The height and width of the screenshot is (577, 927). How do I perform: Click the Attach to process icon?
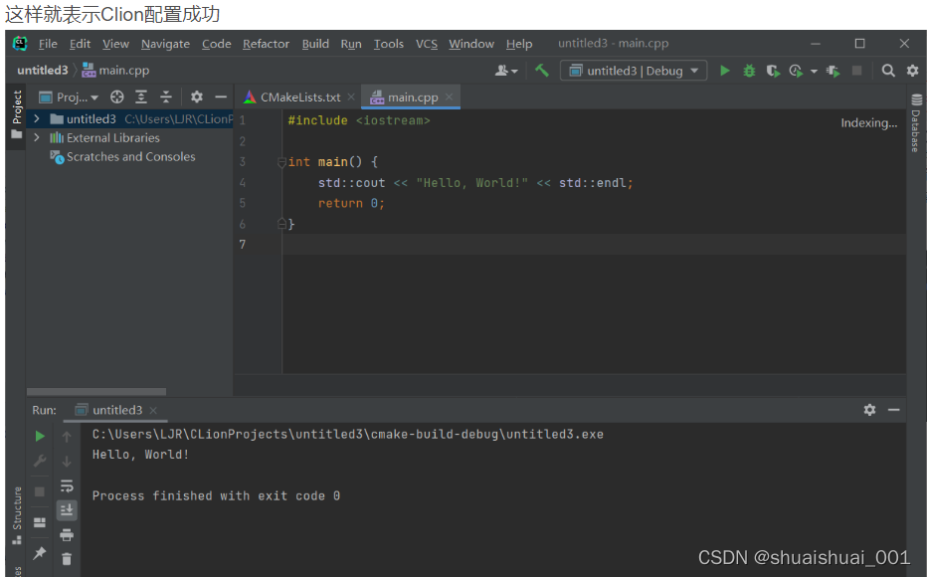tap(833, 71)
